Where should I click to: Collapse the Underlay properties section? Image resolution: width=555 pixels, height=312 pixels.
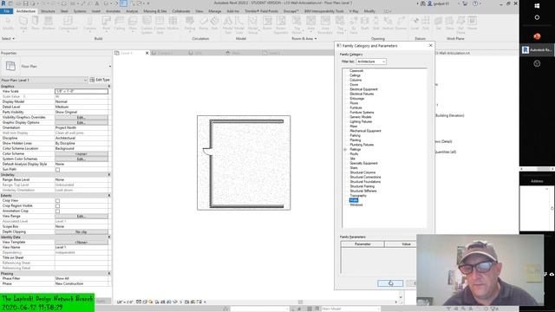(109, 175)
